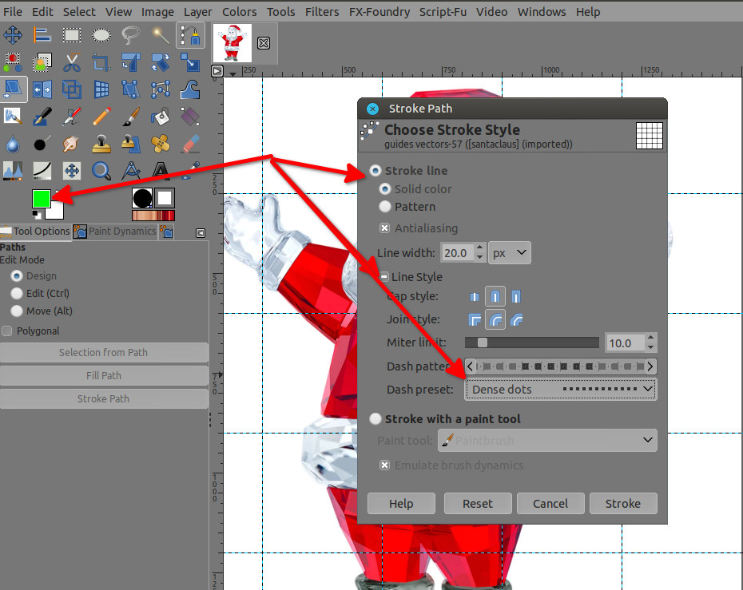Select the Eraser tool
Image resolution: width=743 pixels, height=590 pixels.
[190, 144]
